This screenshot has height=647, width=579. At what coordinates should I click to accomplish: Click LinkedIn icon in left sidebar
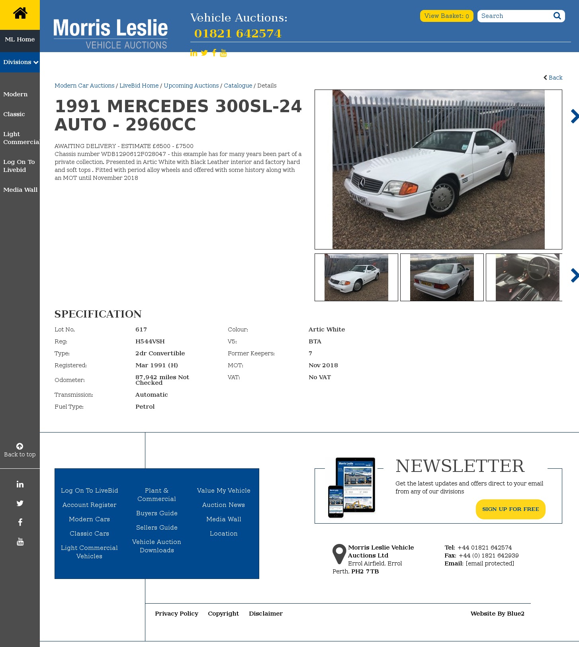[20, 484]
